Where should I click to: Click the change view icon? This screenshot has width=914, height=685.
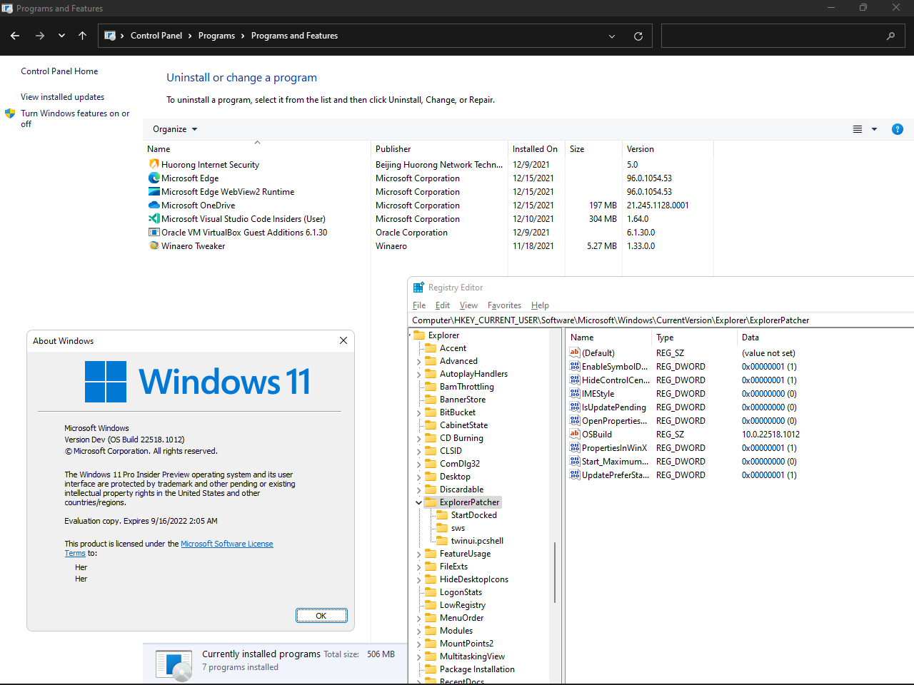point(858,129)
